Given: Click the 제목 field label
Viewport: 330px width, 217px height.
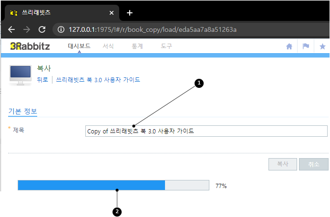Looking at the screenshot, I should 19,130.
